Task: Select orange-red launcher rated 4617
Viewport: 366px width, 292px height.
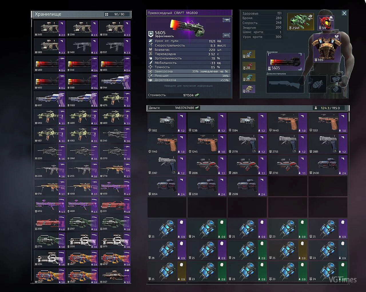Action: click(x=82, y=258)
